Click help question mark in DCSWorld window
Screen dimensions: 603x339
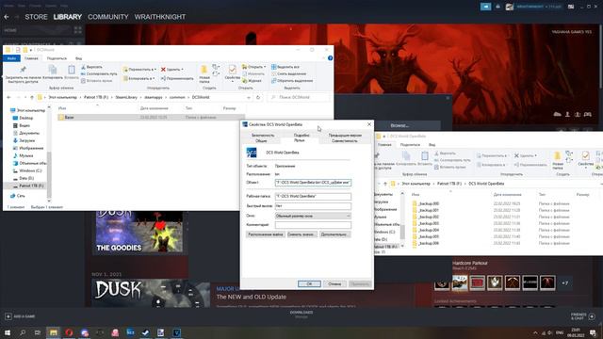pos(330,58)
